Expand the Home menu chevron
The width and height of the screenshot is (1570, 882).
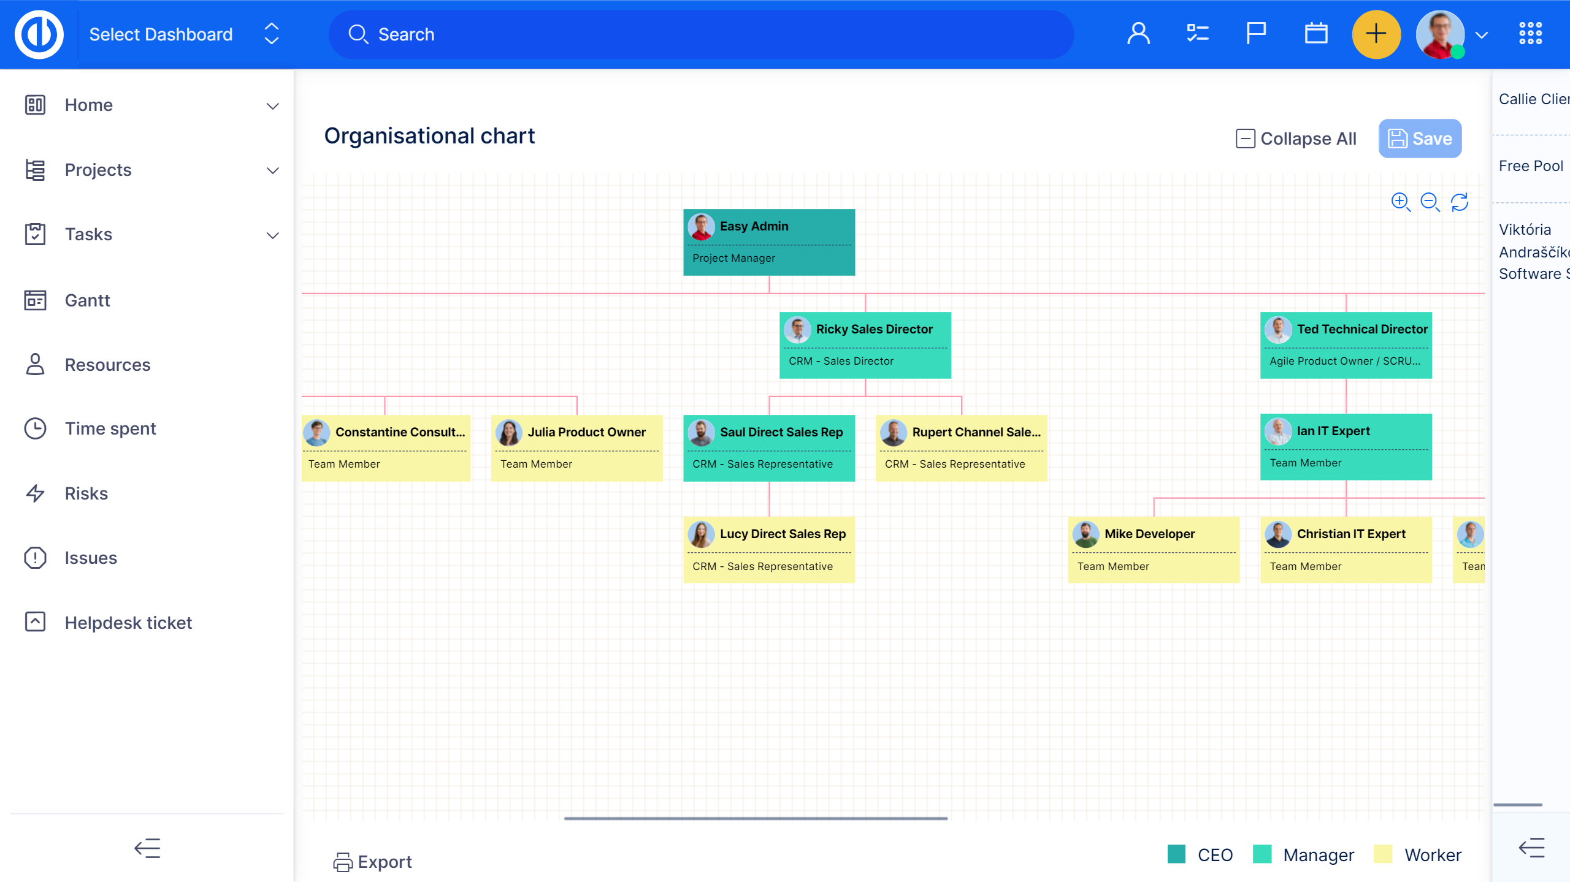273,105
